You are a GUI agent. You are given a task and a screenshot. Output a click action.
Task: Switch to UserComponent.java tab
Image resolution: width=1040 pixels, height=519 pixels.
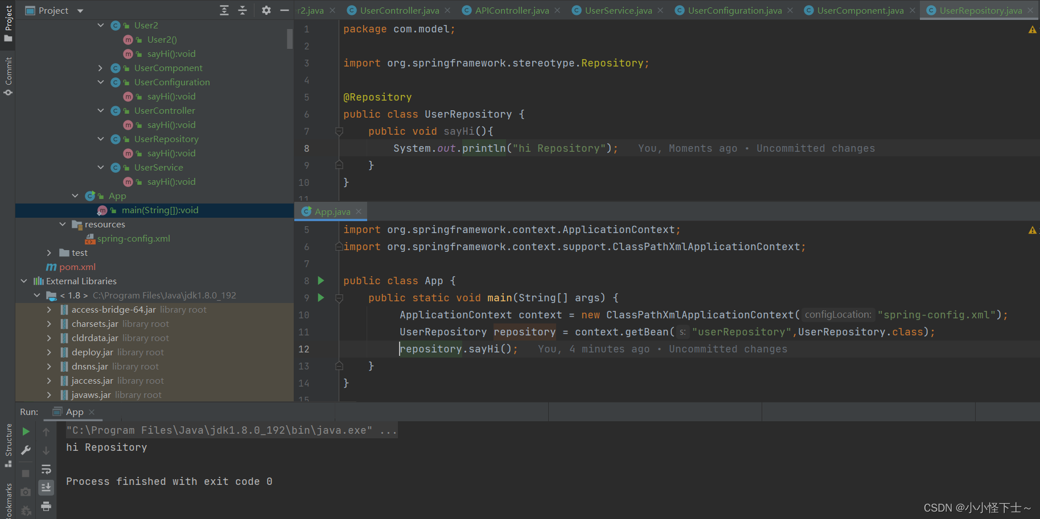coord(860,10)
